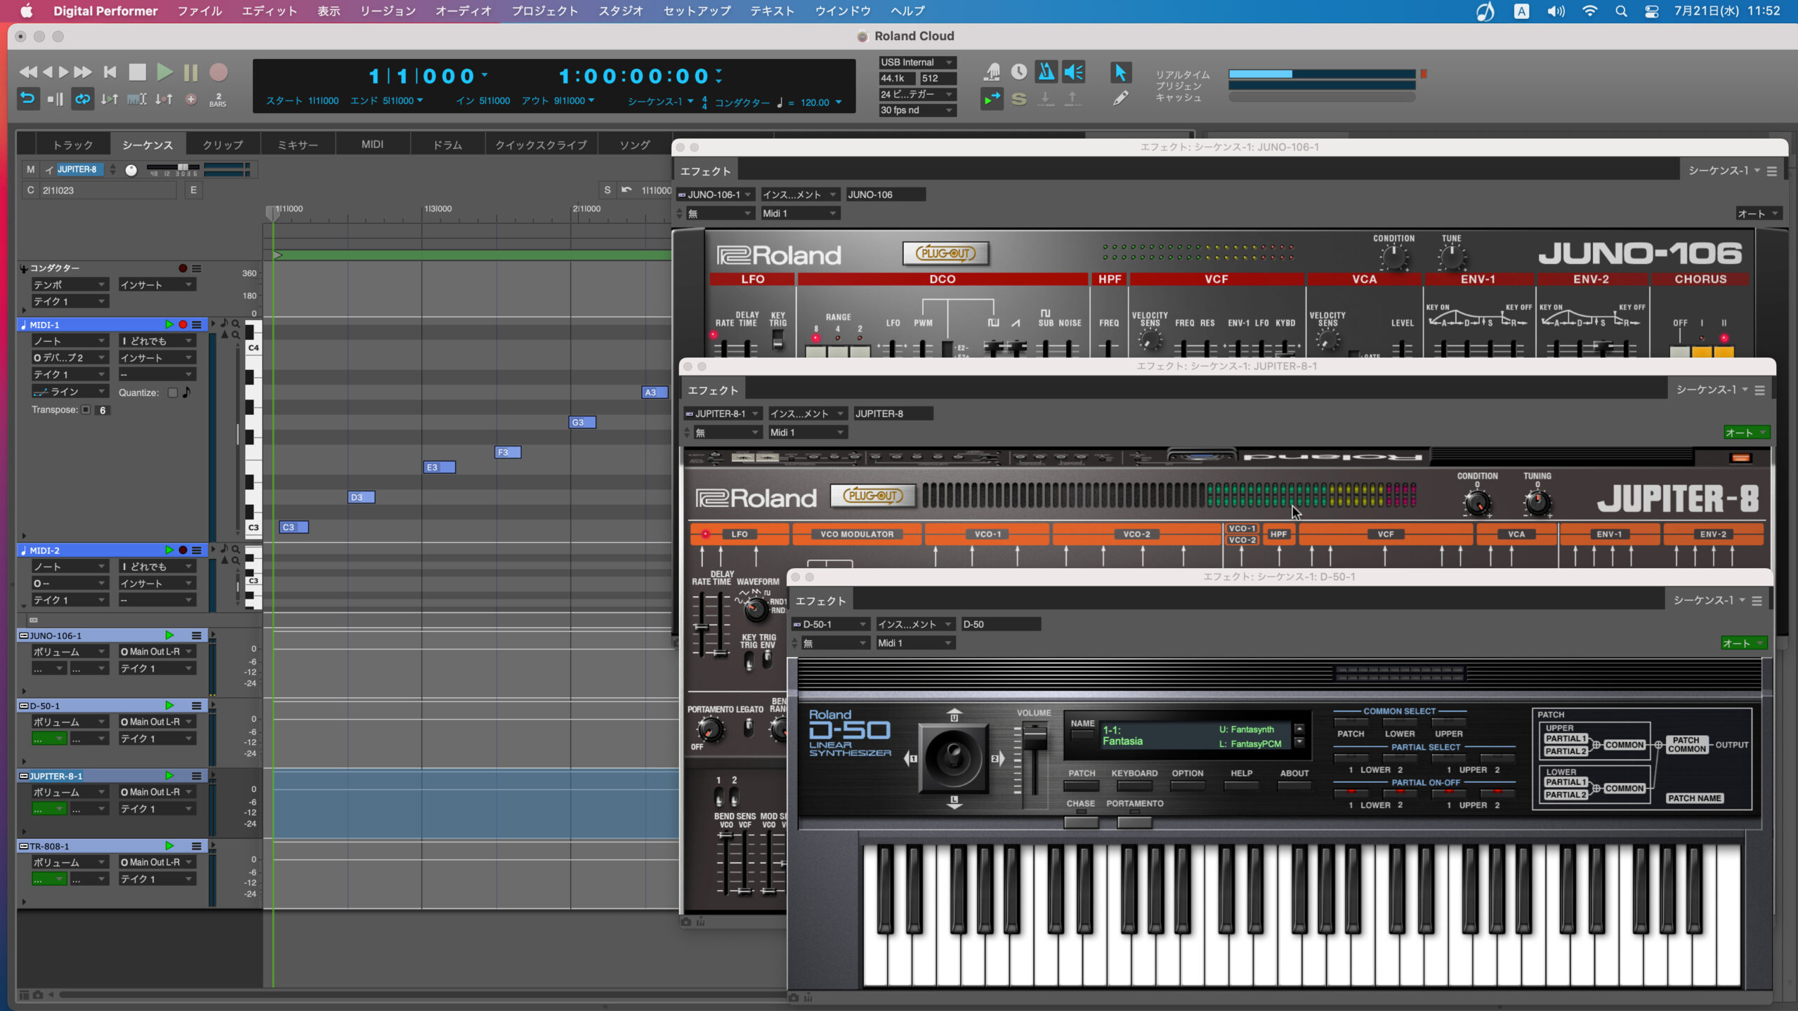Toggle the solo mode S icon
This screenshot has height=1011, width=1798.
click(x=1018, y=99)
